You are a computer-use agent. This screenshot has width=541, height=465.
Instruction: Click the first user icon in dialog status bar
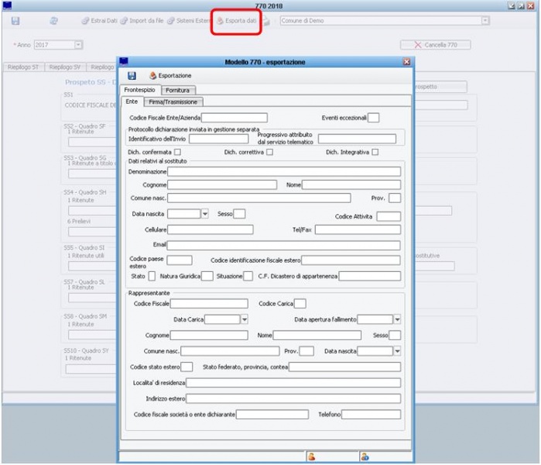[x=311, y=456]
